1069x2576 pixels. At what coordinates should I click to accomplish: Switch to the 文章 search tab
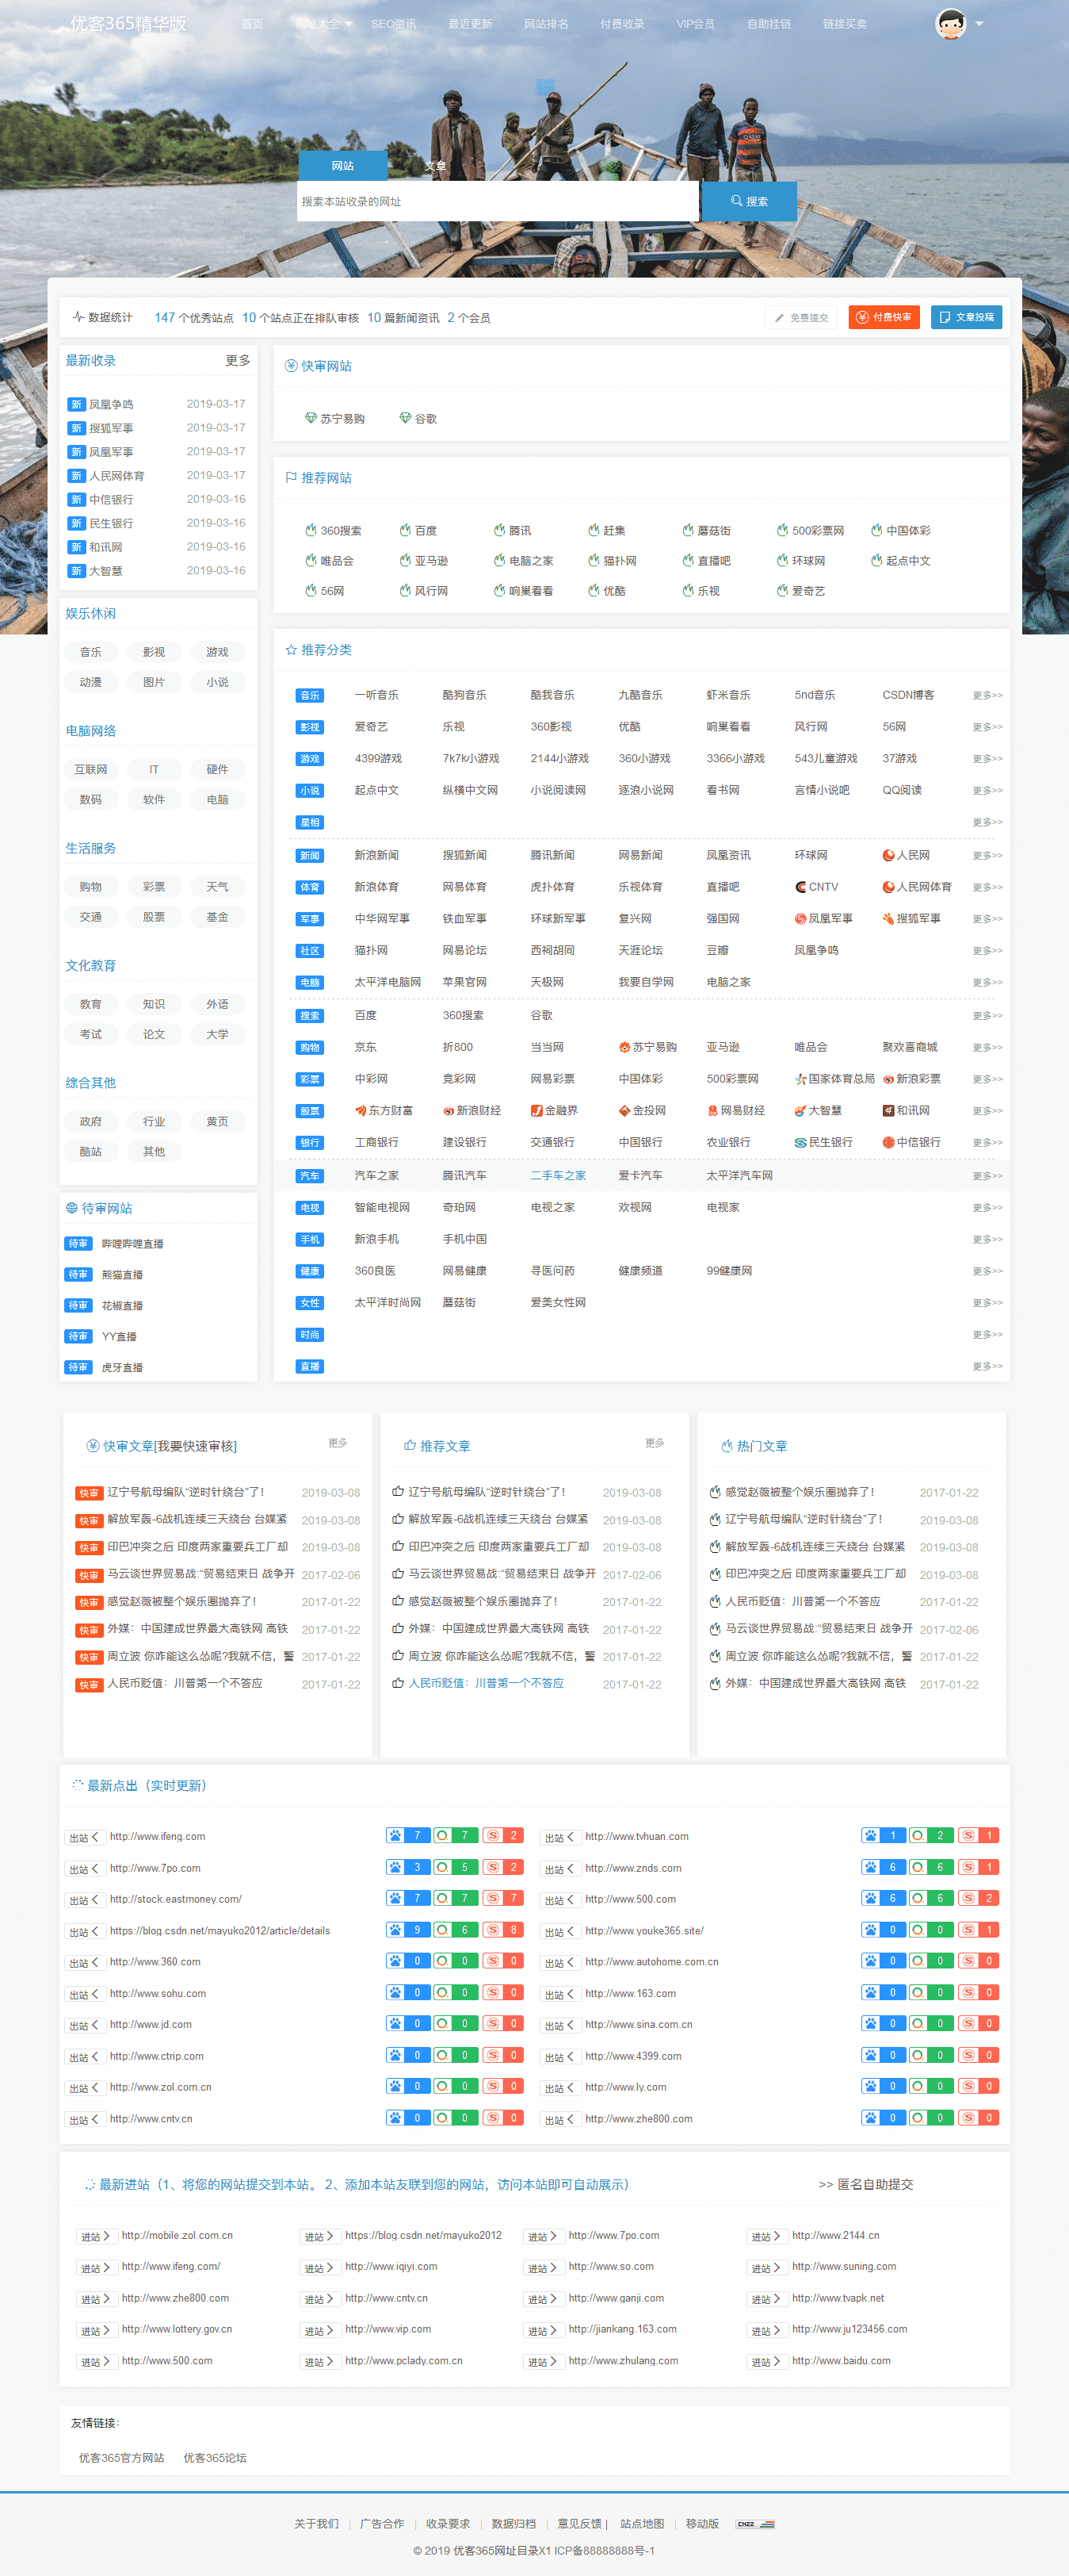[x=434, y=165]
